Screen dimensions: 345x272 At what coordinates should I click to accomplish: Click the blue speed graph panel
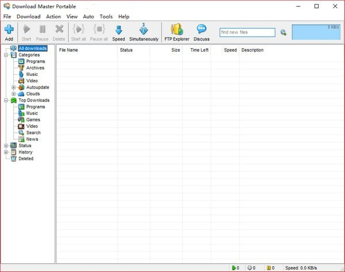click(316, 32)
